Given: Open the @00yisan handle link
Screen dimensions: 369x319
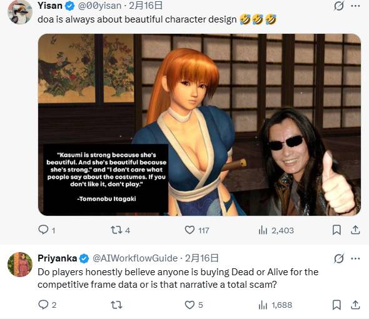Looking at the screenshot, I should (x=100, y=6).
